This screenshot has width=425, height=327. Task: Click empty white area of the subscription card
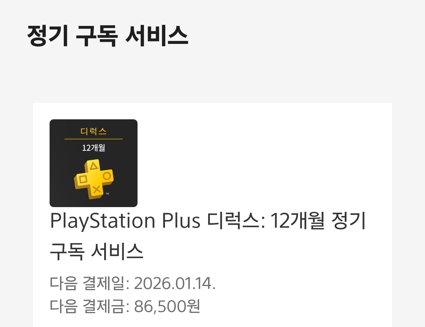(266, 162)
